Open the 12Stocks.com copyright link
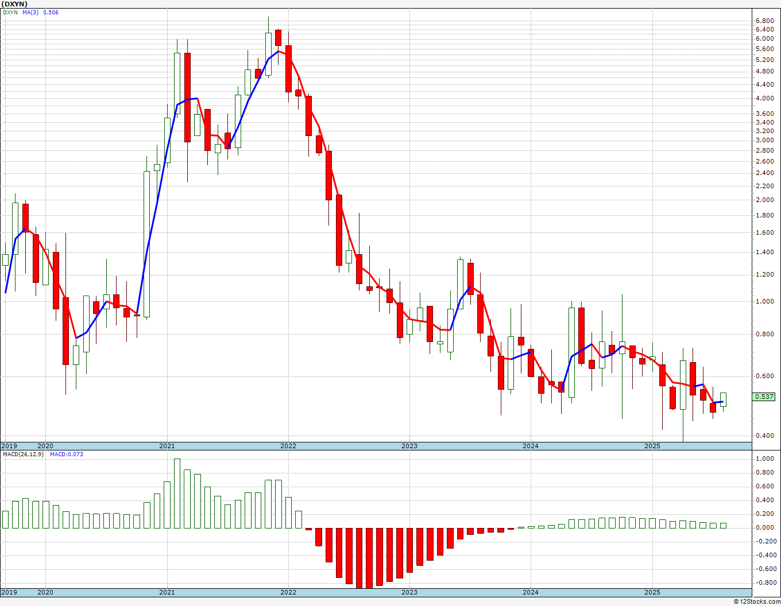 [757, 601]
